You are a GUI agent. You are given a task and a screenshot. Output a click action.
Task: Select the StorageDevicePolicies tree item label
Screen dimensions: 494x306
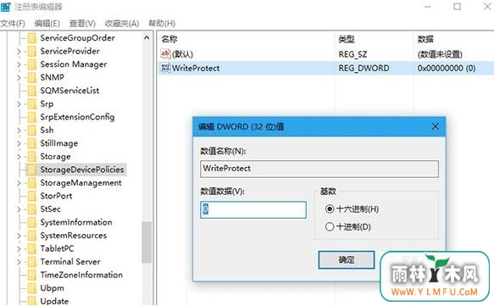82,170
